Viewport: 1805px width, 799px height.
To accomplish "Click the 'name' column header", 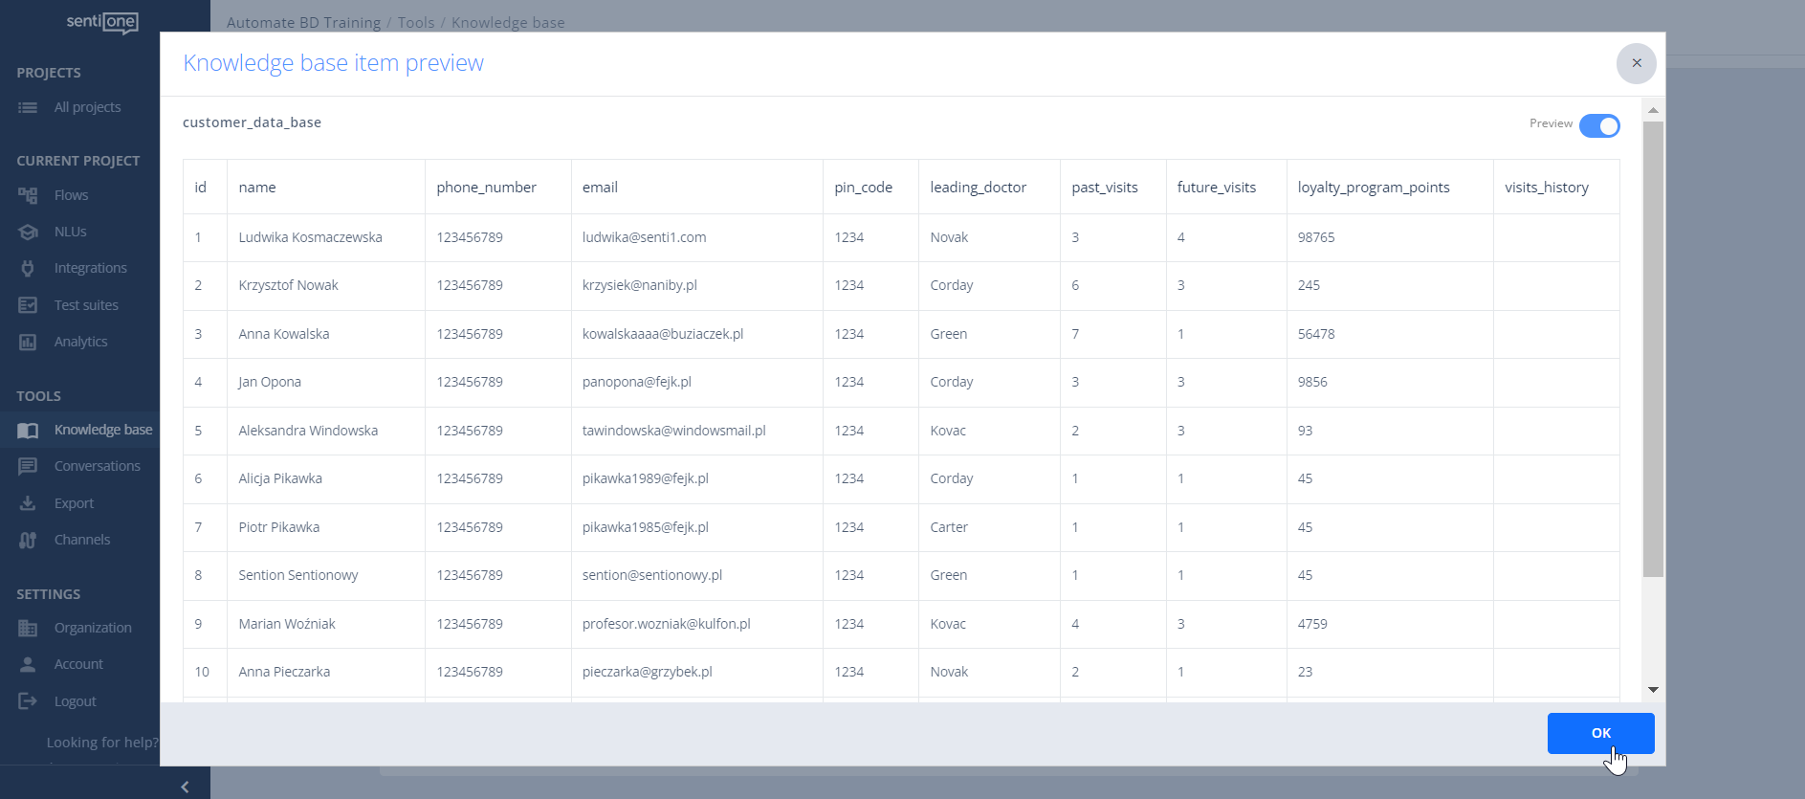I will pos(257,188).
